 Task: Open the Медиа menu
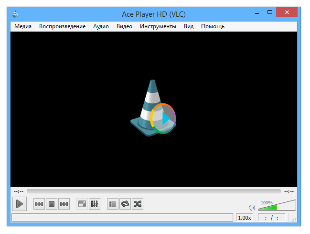coord(23,26)
